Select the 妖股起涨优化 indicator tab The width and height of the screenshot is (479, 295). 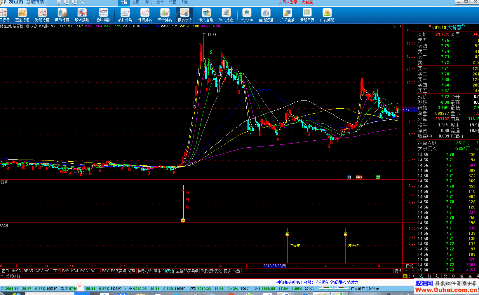coord(211,271)
